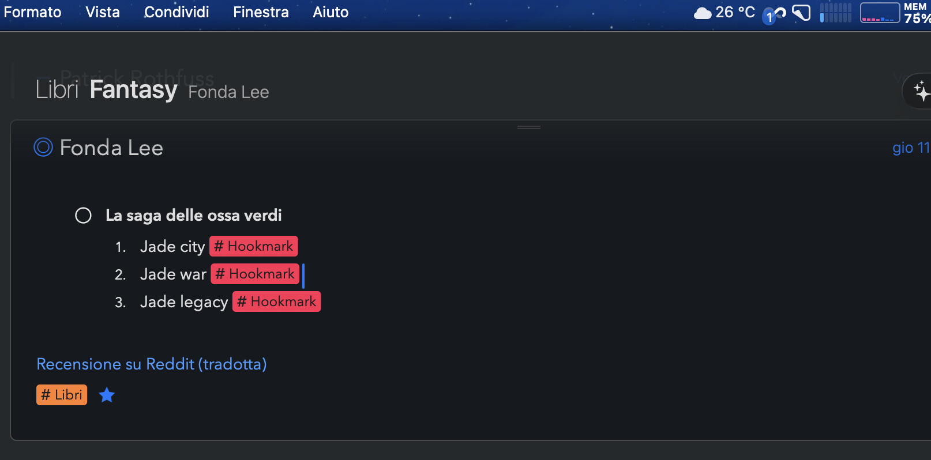Click the Hookmark tag after Jade war
931x460 pixels.
[x=255, y=274]
